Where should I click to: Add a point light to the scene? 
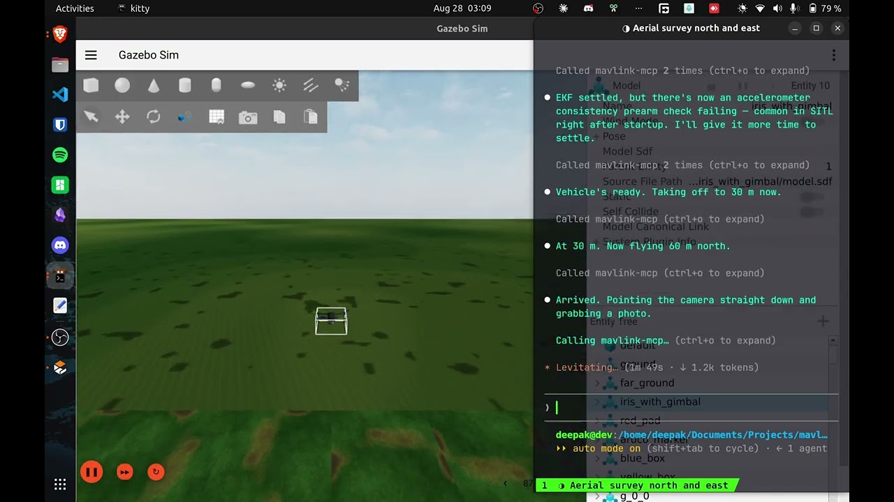pyautogui.click(x=279, y=85)
